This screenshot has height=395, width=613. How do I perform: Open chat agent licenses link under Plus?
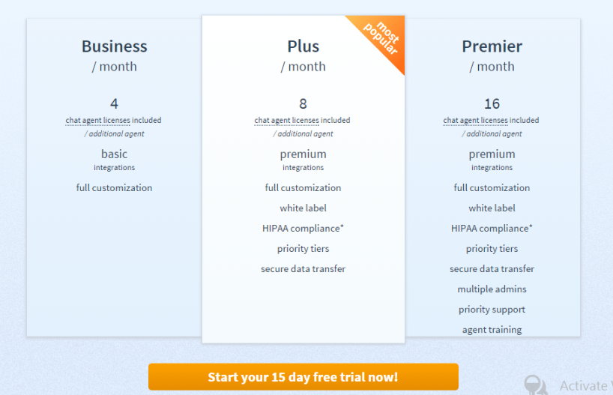point(286,121)
